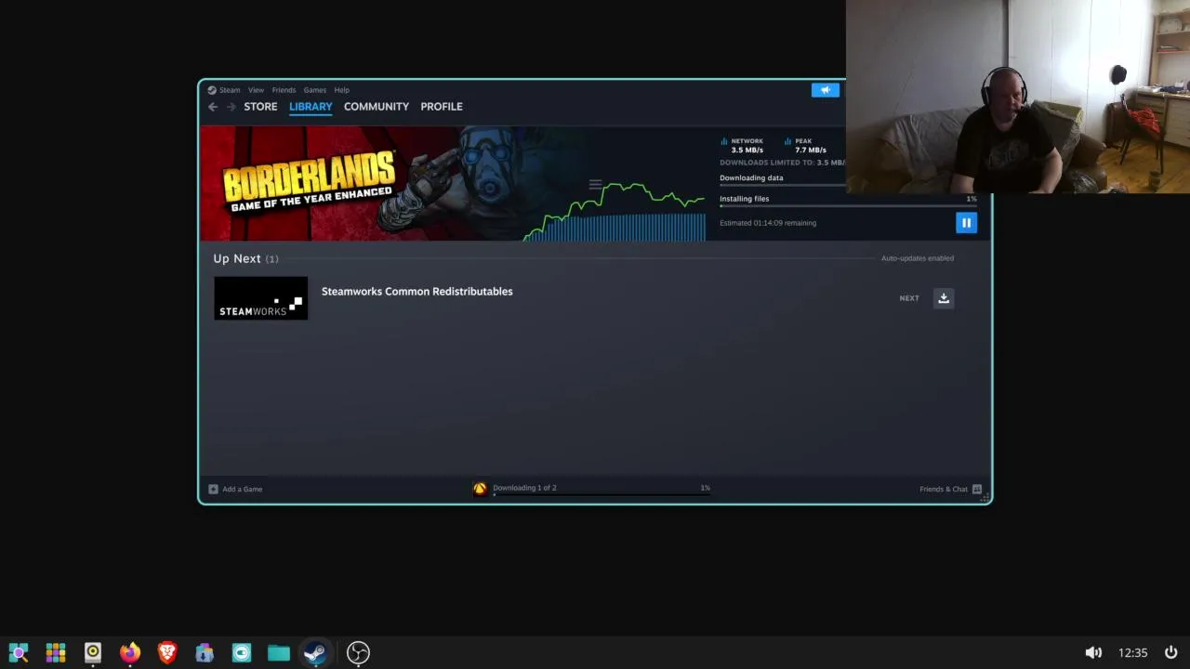The image size is (1190, 669).
Task: Click Auto-updates enabled text
Action: pyautogui.click(x=918, y=258)
